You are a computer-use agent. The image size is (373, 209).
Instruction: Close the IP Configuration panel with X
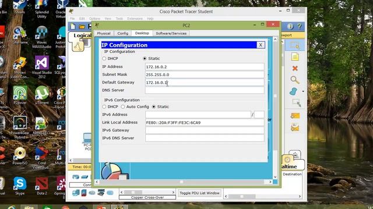coord(261,45)
